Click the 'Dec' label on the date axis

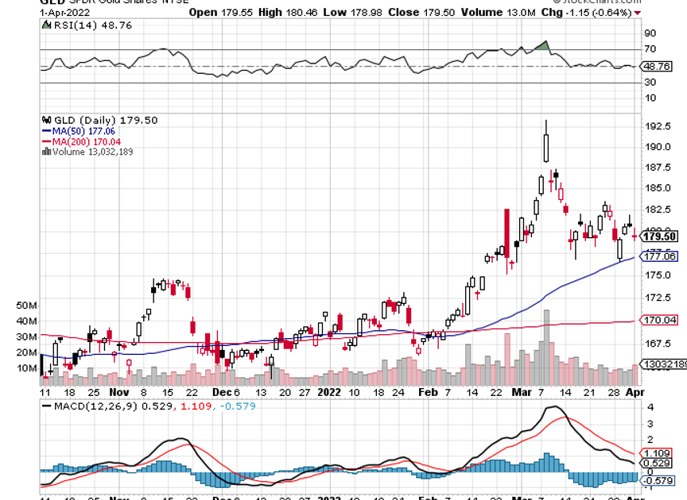222,392
